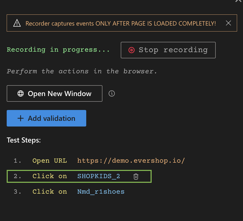The width and height of the screenshot is (243, 221).
Task: Click the info icon beside Open New Window
Action: click(x=112, y=93)
